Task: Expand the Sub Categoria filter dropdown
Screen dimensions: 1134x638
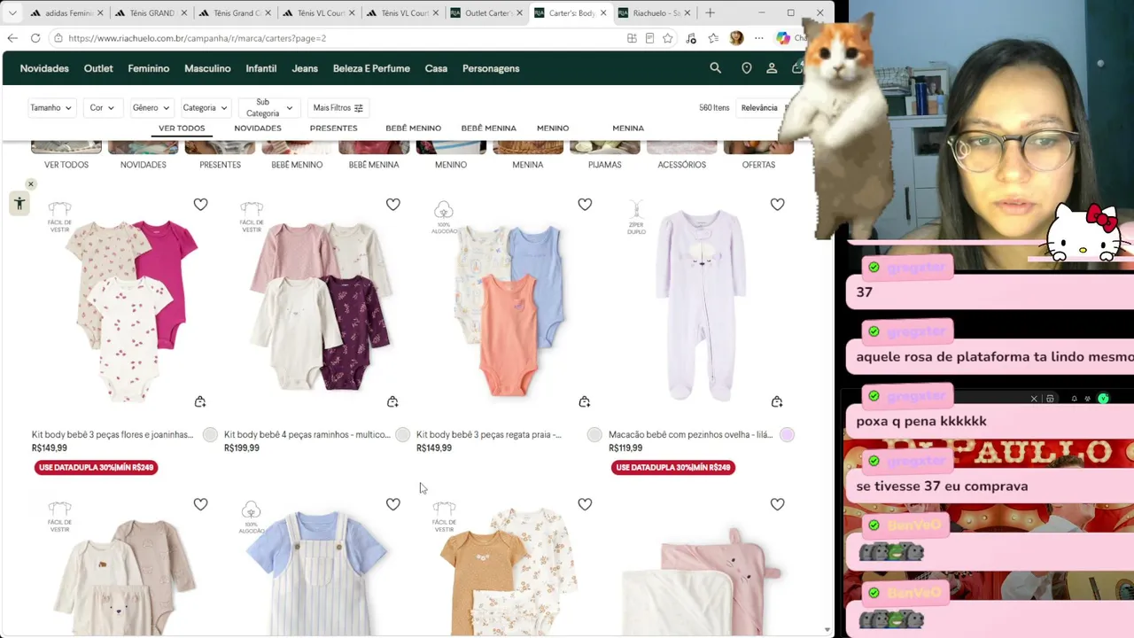Action: (268, 108)
